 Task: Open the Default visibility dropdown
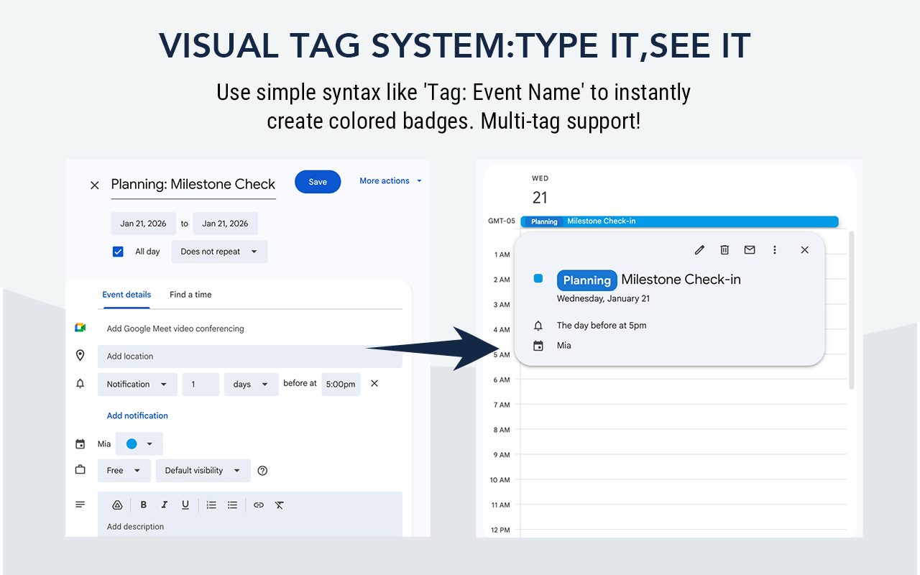(x=203, y=470)
